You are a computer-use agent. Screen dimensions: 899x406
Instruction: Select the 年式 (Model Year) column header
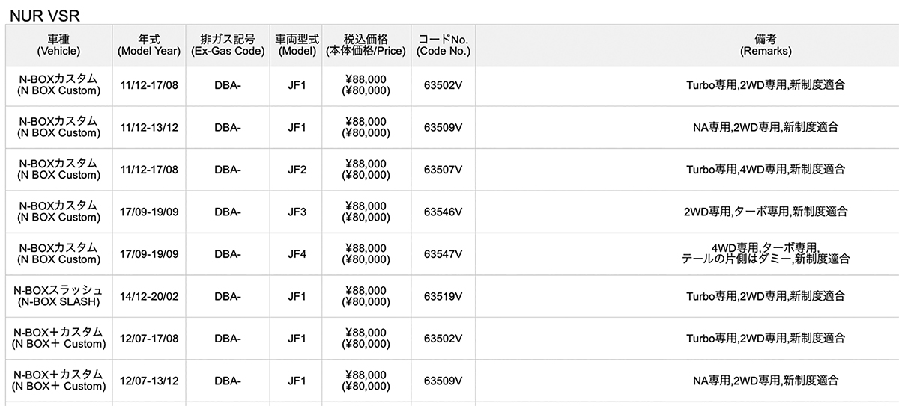(149, 45)
